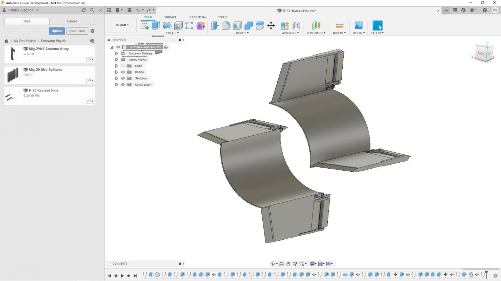Open version V12 dropdown of R-73 Revised Fins
Image resolution: width=501 pixels, height=281 pixels.
[90, 101]
